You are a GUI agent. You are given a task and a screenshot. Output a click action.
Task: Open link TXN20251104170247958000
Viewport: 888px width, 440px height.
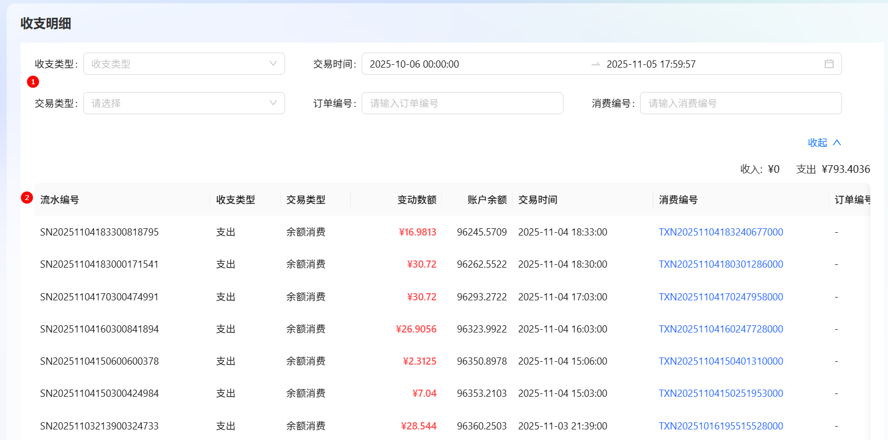(720, 297)
